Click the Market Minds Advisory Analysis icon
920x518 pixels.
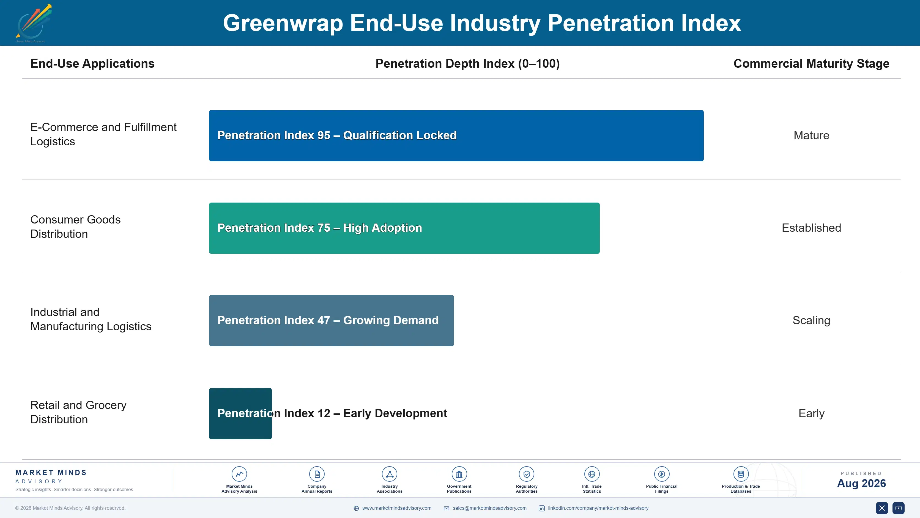click(x=239, y=474)
